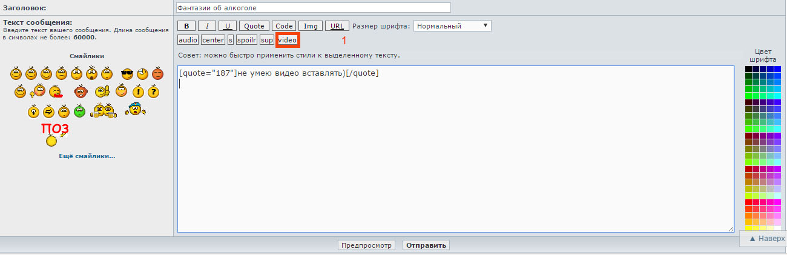
Task: Insert the thumbs-up smiley
Action: coord(101,92)
